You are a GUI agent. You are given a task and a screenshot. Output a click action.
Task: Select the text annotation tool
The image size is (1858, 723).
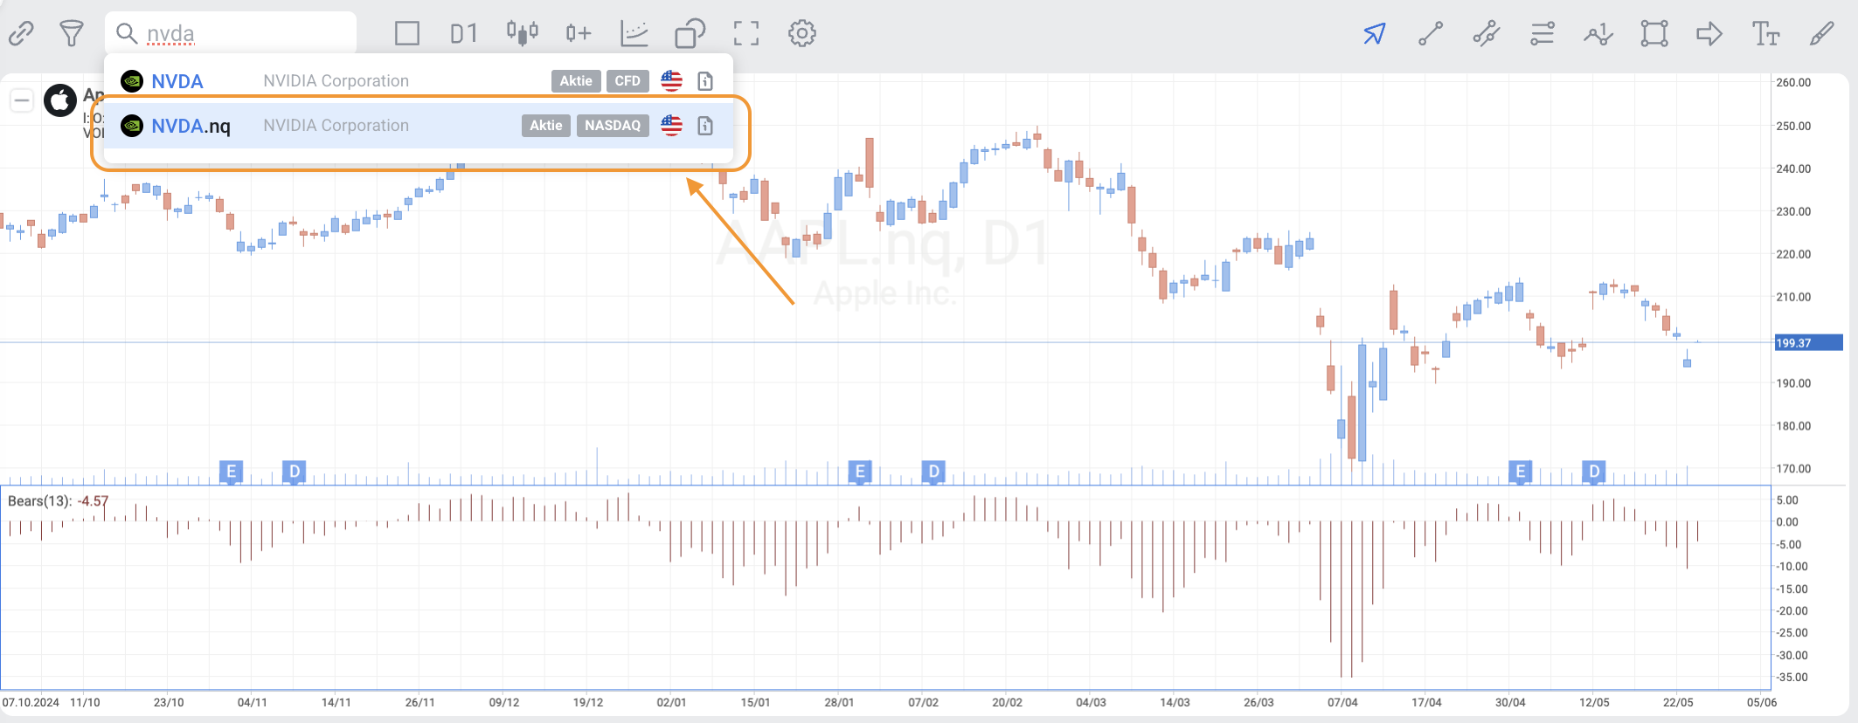[1765, 34]
